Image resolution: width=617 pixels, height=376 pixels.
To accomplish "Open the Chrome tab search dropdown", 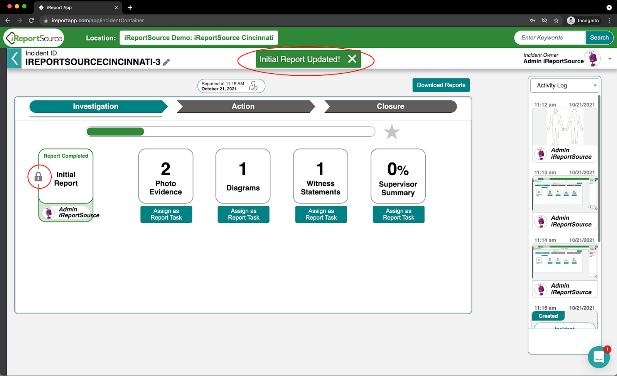I will pyautogui.click(x=609, y=7).
